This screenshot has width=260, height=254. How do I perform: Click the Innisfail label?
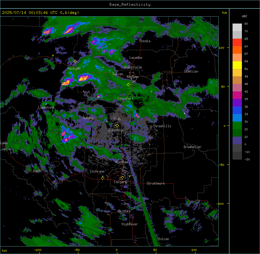pyautogui.click(x=125, y=98)
